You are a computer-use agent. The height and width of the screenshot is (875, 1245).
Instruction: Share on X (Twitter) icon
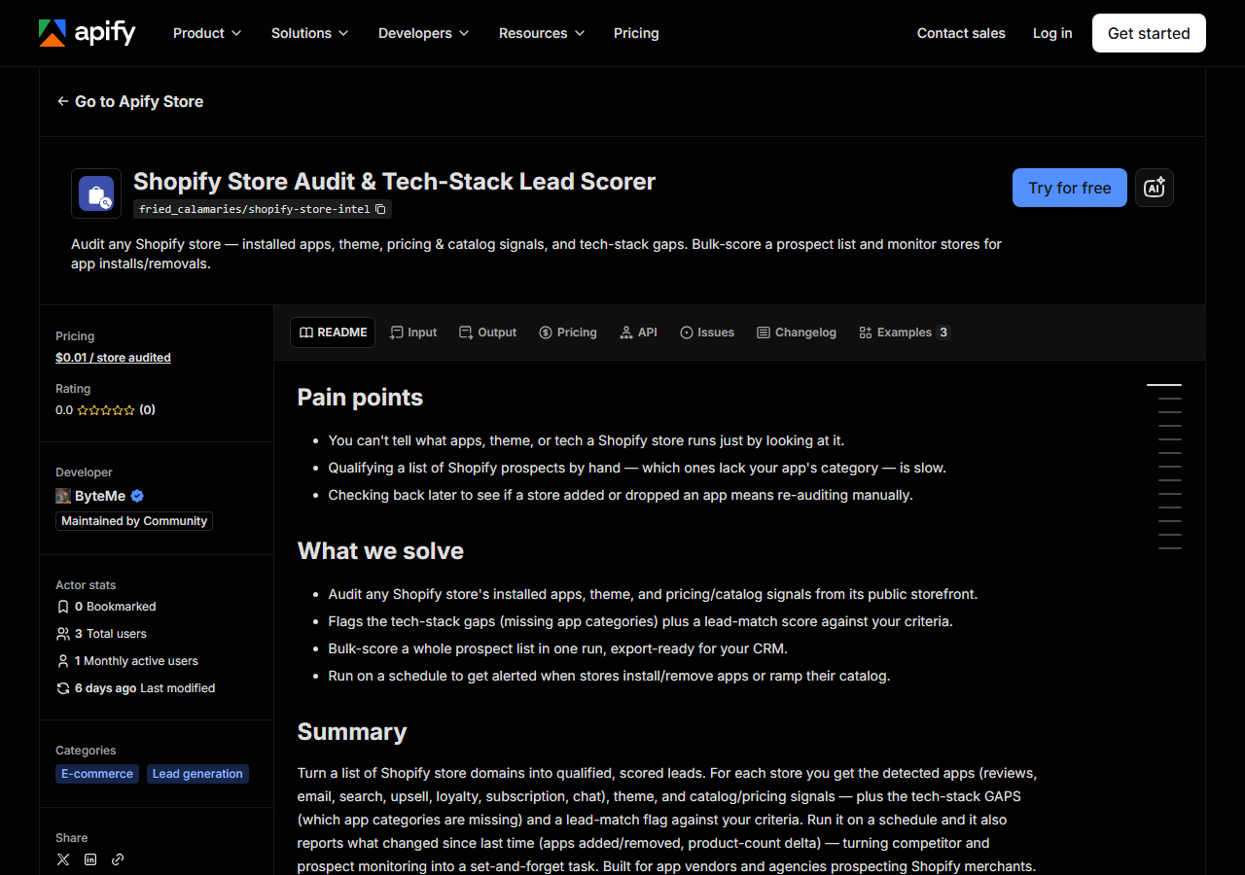63,859
